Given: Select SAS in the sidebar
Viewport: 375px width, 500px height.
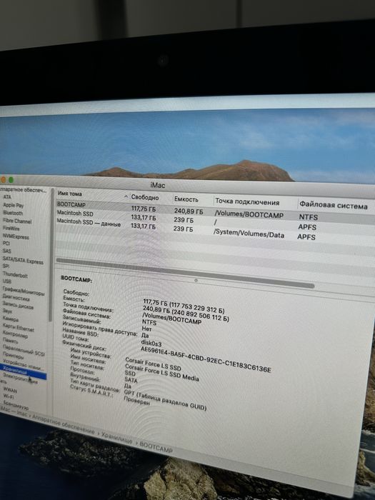Looking at the screenshot, I should coord(7,251).
